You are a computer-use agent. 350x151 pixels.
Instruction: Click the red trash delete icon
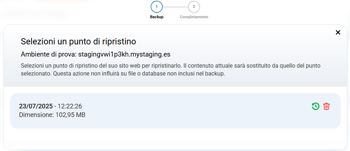pyautogui.click(x=326, y=106)
